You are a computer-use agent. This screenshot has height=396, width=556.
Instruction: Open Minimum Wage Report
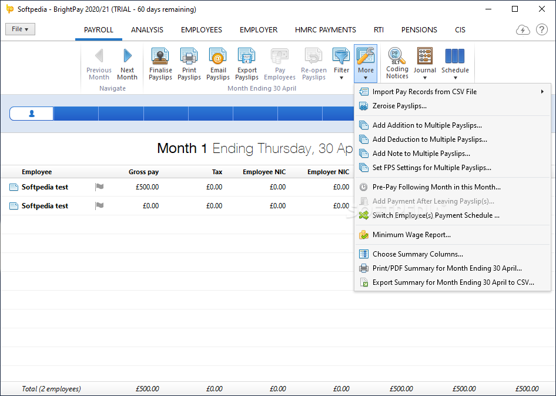click(453, 235)
